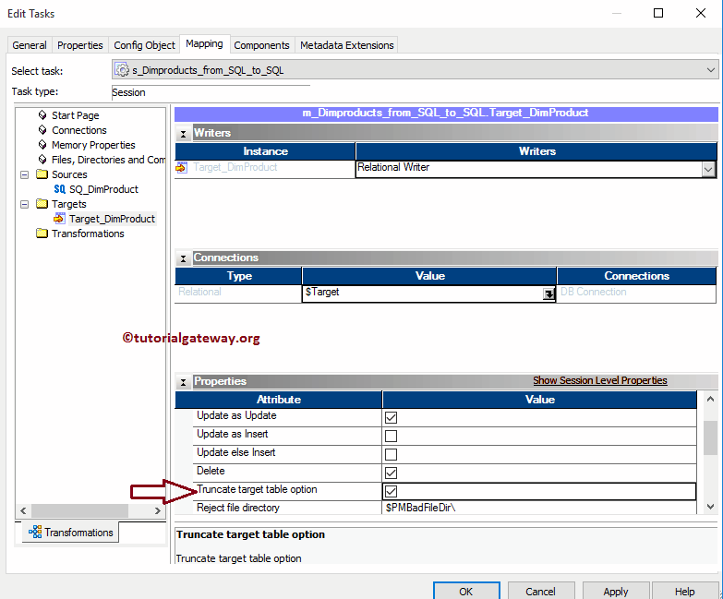
Task: Toggle the Update else Insert checkbox
Action: click(x=391, y=454)
